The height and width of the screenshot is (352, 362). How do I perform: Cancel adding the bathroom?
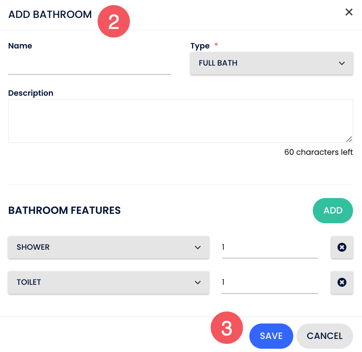325,336
